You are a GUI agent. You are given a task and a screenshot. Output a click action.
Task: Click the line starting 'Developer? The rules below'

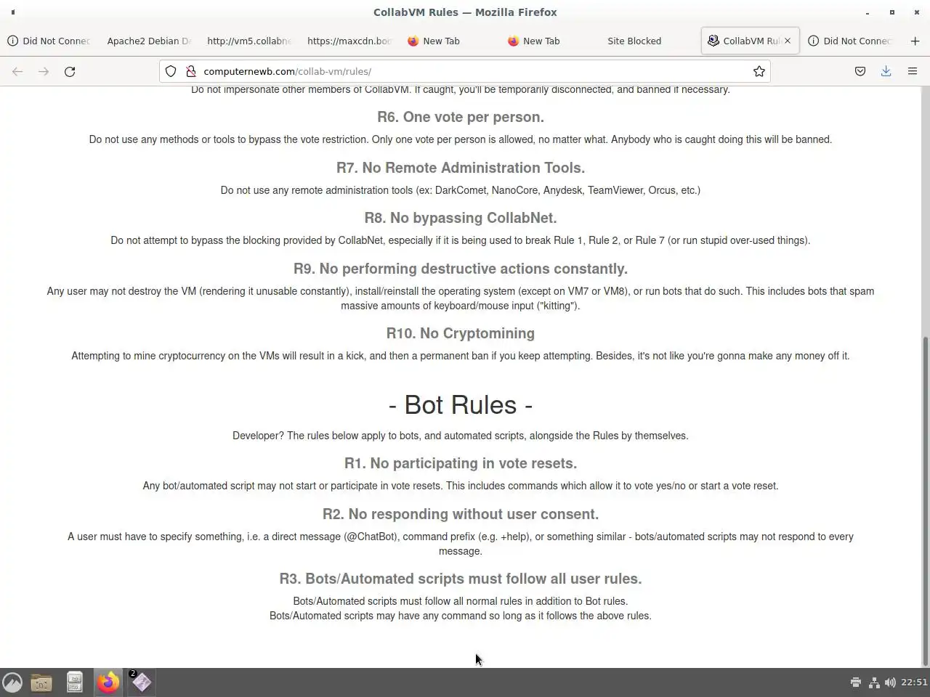point(461,436)
